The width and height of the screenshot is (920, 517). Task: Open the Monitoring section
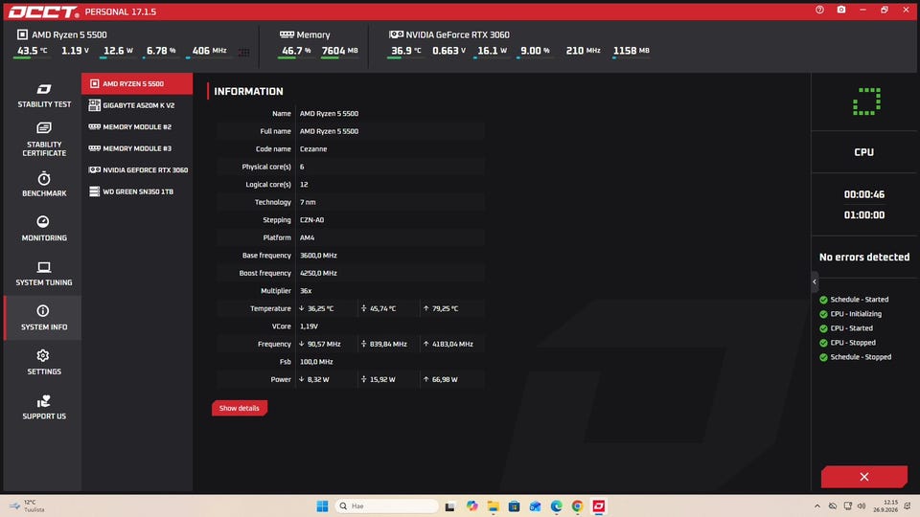(x=44, y=229)
